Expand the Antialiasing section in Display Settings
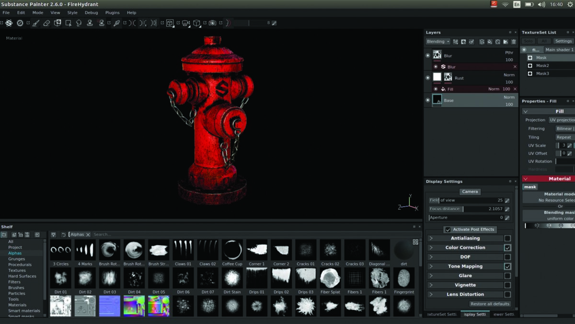This screenshot has height=324, width=575. tap(431, 238)
